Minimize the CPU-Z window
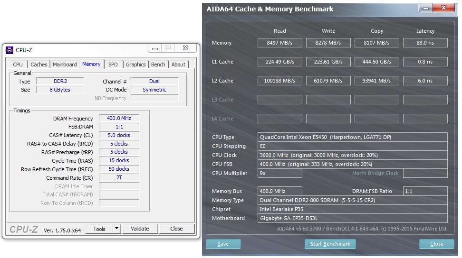 tap(154, 48)
